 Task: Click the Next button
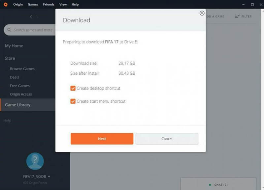pyautogui.click(x=102, y=139)
